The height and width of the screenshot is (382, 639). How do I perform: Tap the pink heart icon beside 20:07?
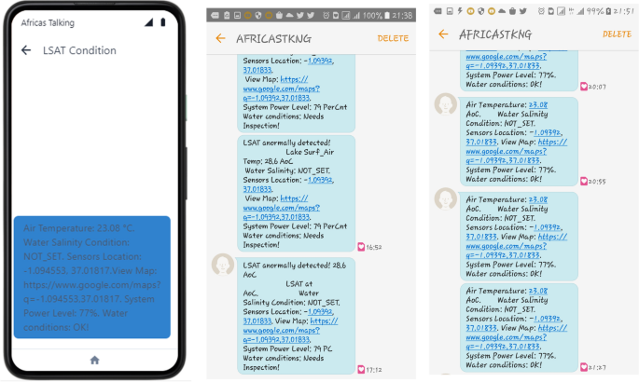(x=584, y=87)
